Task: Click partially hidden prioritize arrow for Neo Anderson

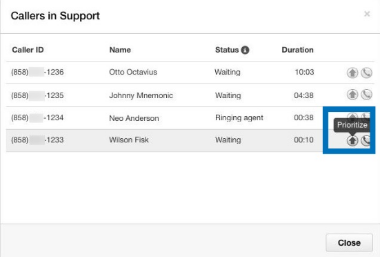Action: click(x=352, y=115)
